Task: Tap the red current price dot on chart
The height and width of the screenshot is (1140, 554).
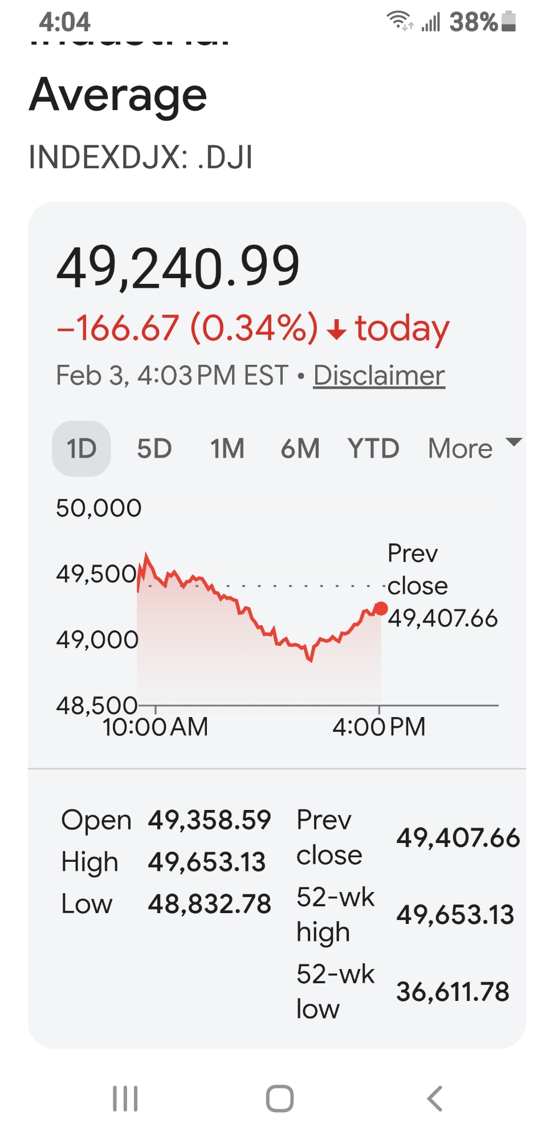Action: pos(381,608)
